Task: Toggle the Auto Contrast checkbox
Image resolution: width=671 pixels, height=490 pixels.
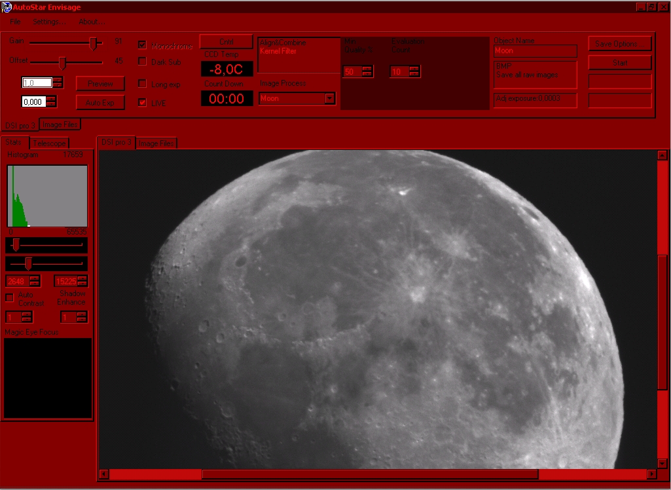Action: [x=9, y=297]
